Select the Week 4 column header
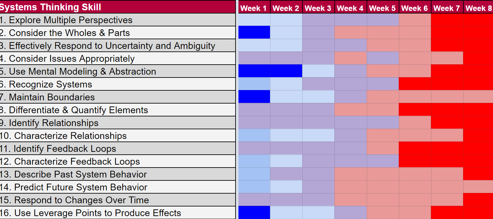Viewport: 493px width, 219px height. tap(350, 8)
